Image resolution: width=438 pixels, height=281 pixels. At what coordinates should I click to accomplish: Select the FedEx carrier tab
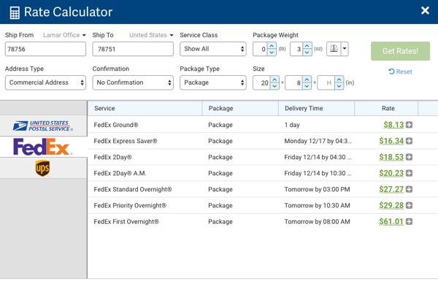click(x=43, y=147)
